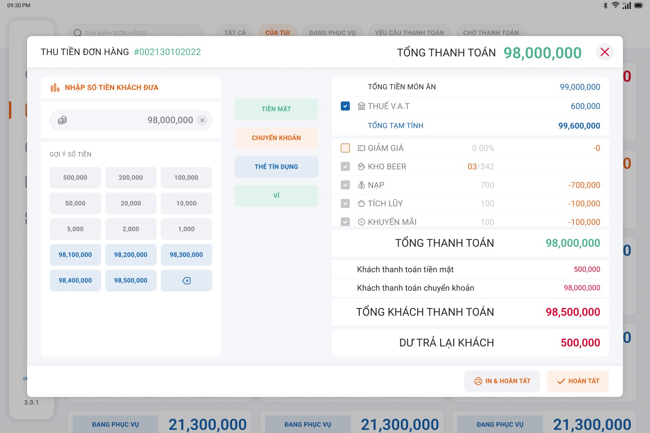
Task: Toggle the KHUYẾN MÃI checkbox
Action: pyautogui.click(x=345, y=222)
